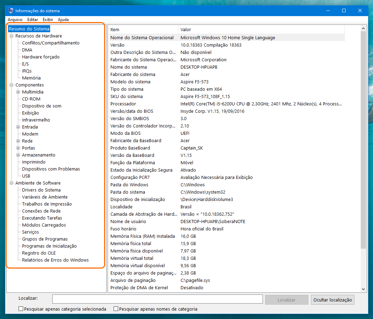This screenshot has height=319, width=373.
Task: Select Memória Física (RAM) Instalada row
Action: [226, 236]
